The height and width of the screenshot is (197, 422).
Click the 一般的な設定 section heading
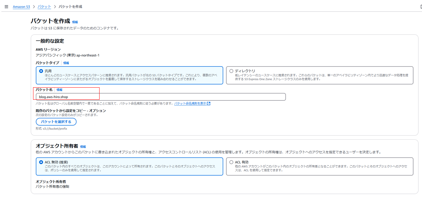50,41
